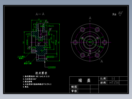
Task: Select the Rc1/4 thread label
Action: (51, 26)
